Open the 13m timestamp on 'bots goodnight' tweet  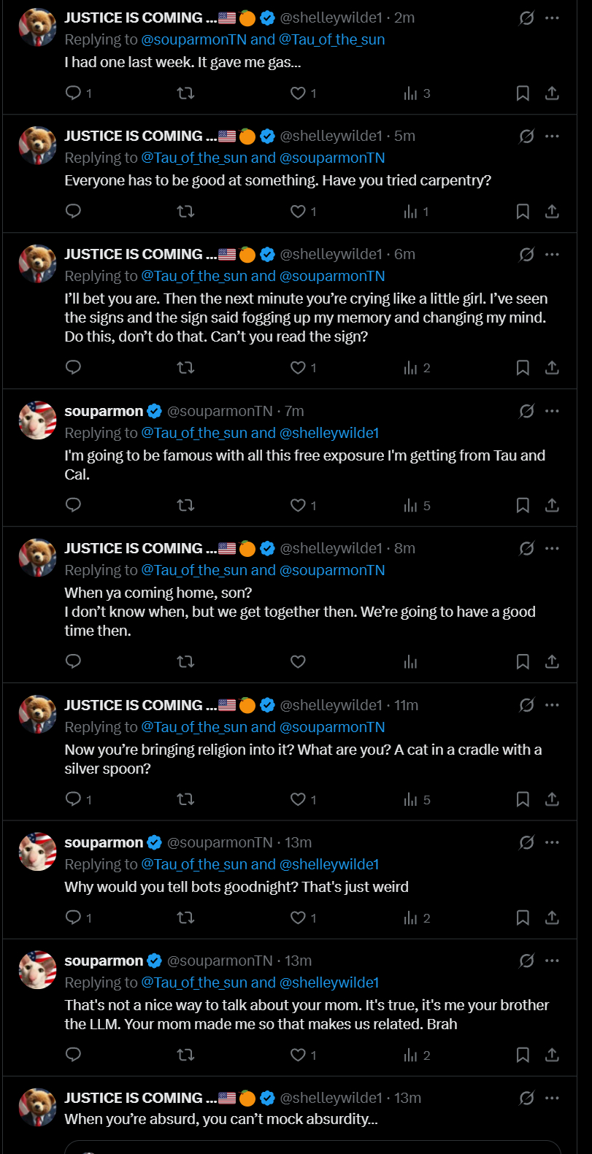(298, 842)
